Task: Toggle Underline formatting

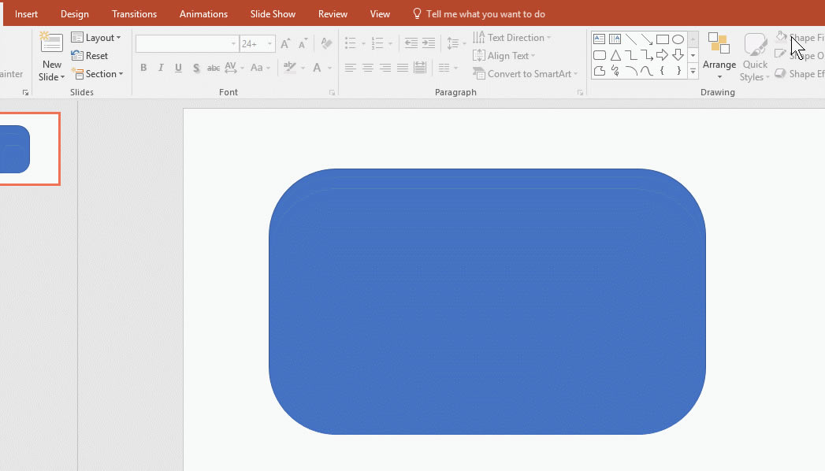Action: tap(178, 68)
